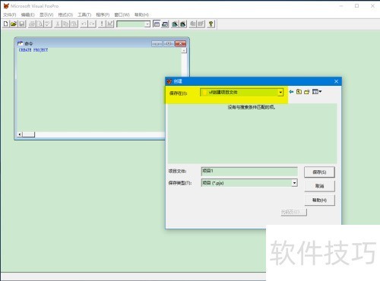Close the 创建 dialog with its X
Image resolution: width=380 pixels, height=281 pixels.
click(x=336, y=81)
